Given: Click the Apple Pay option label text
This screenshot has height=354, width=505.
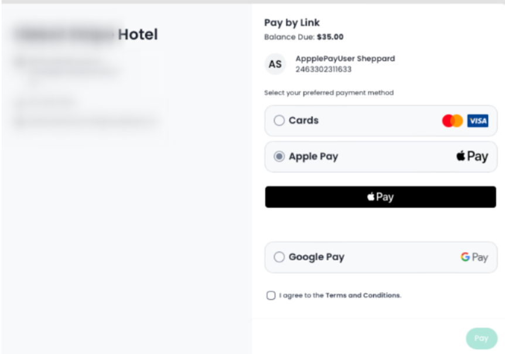Looking at the screenshot, I should tap(313, 156).
